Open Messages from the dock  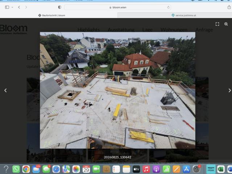(46, 169)
